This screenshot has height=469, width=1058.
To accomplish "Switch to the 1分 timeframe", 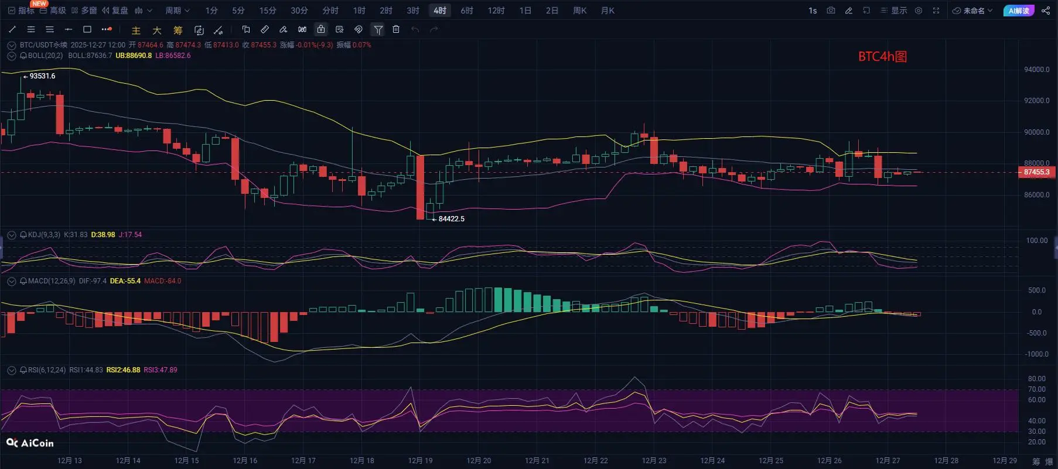I will coord(211,11).
